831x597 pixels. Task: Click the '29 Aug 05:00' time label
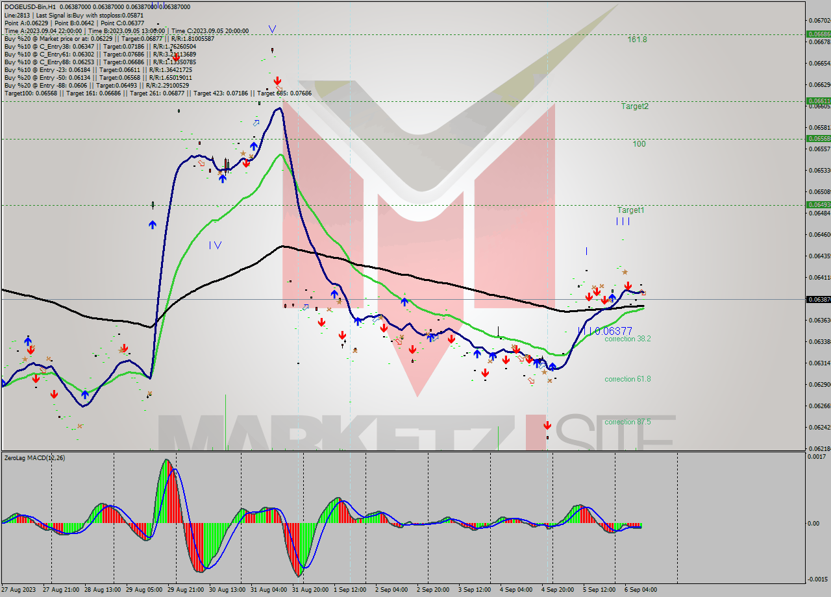pyautogui.click(x=145, y=590)
